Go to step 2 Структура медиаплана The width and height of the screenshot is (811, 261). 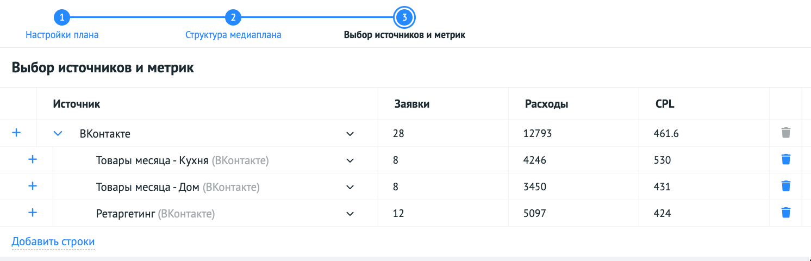point(233,18)
